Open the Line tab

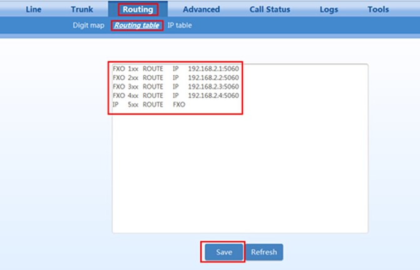[34, 9]
